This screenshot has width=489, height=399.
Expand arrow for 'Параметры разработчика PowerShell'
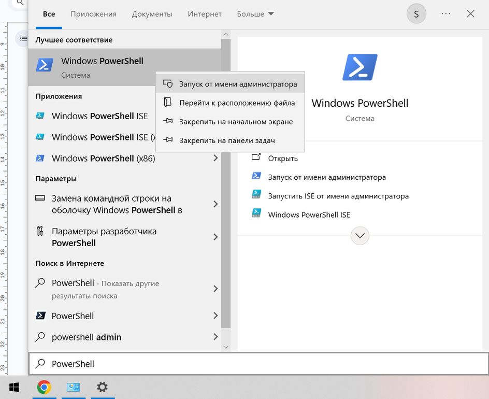215,237
